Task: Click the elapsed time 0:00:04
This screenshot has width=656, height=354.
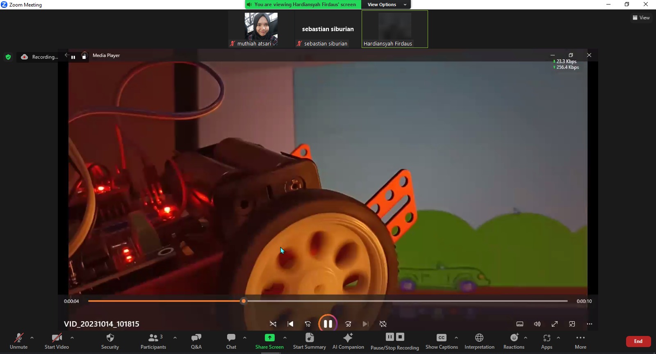Action: 71,301
